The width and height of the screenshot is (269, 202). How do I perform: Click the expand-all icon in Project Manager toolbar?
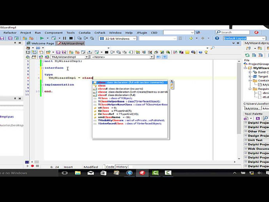254,55
